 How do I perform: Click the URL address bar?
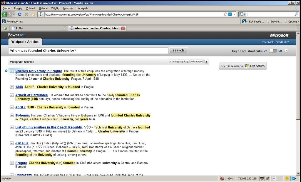(134, 14)
